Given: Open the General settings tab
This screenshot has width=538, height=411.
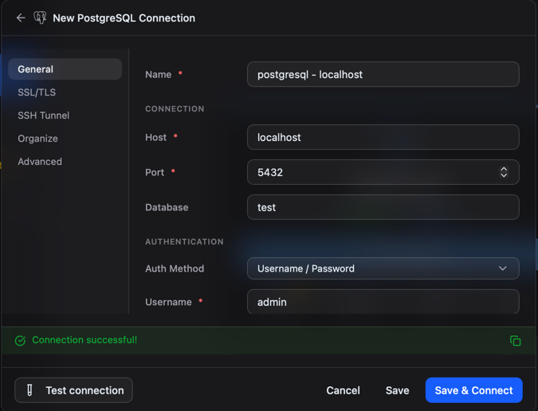Looking at the screenshot, I should [65, 69].
